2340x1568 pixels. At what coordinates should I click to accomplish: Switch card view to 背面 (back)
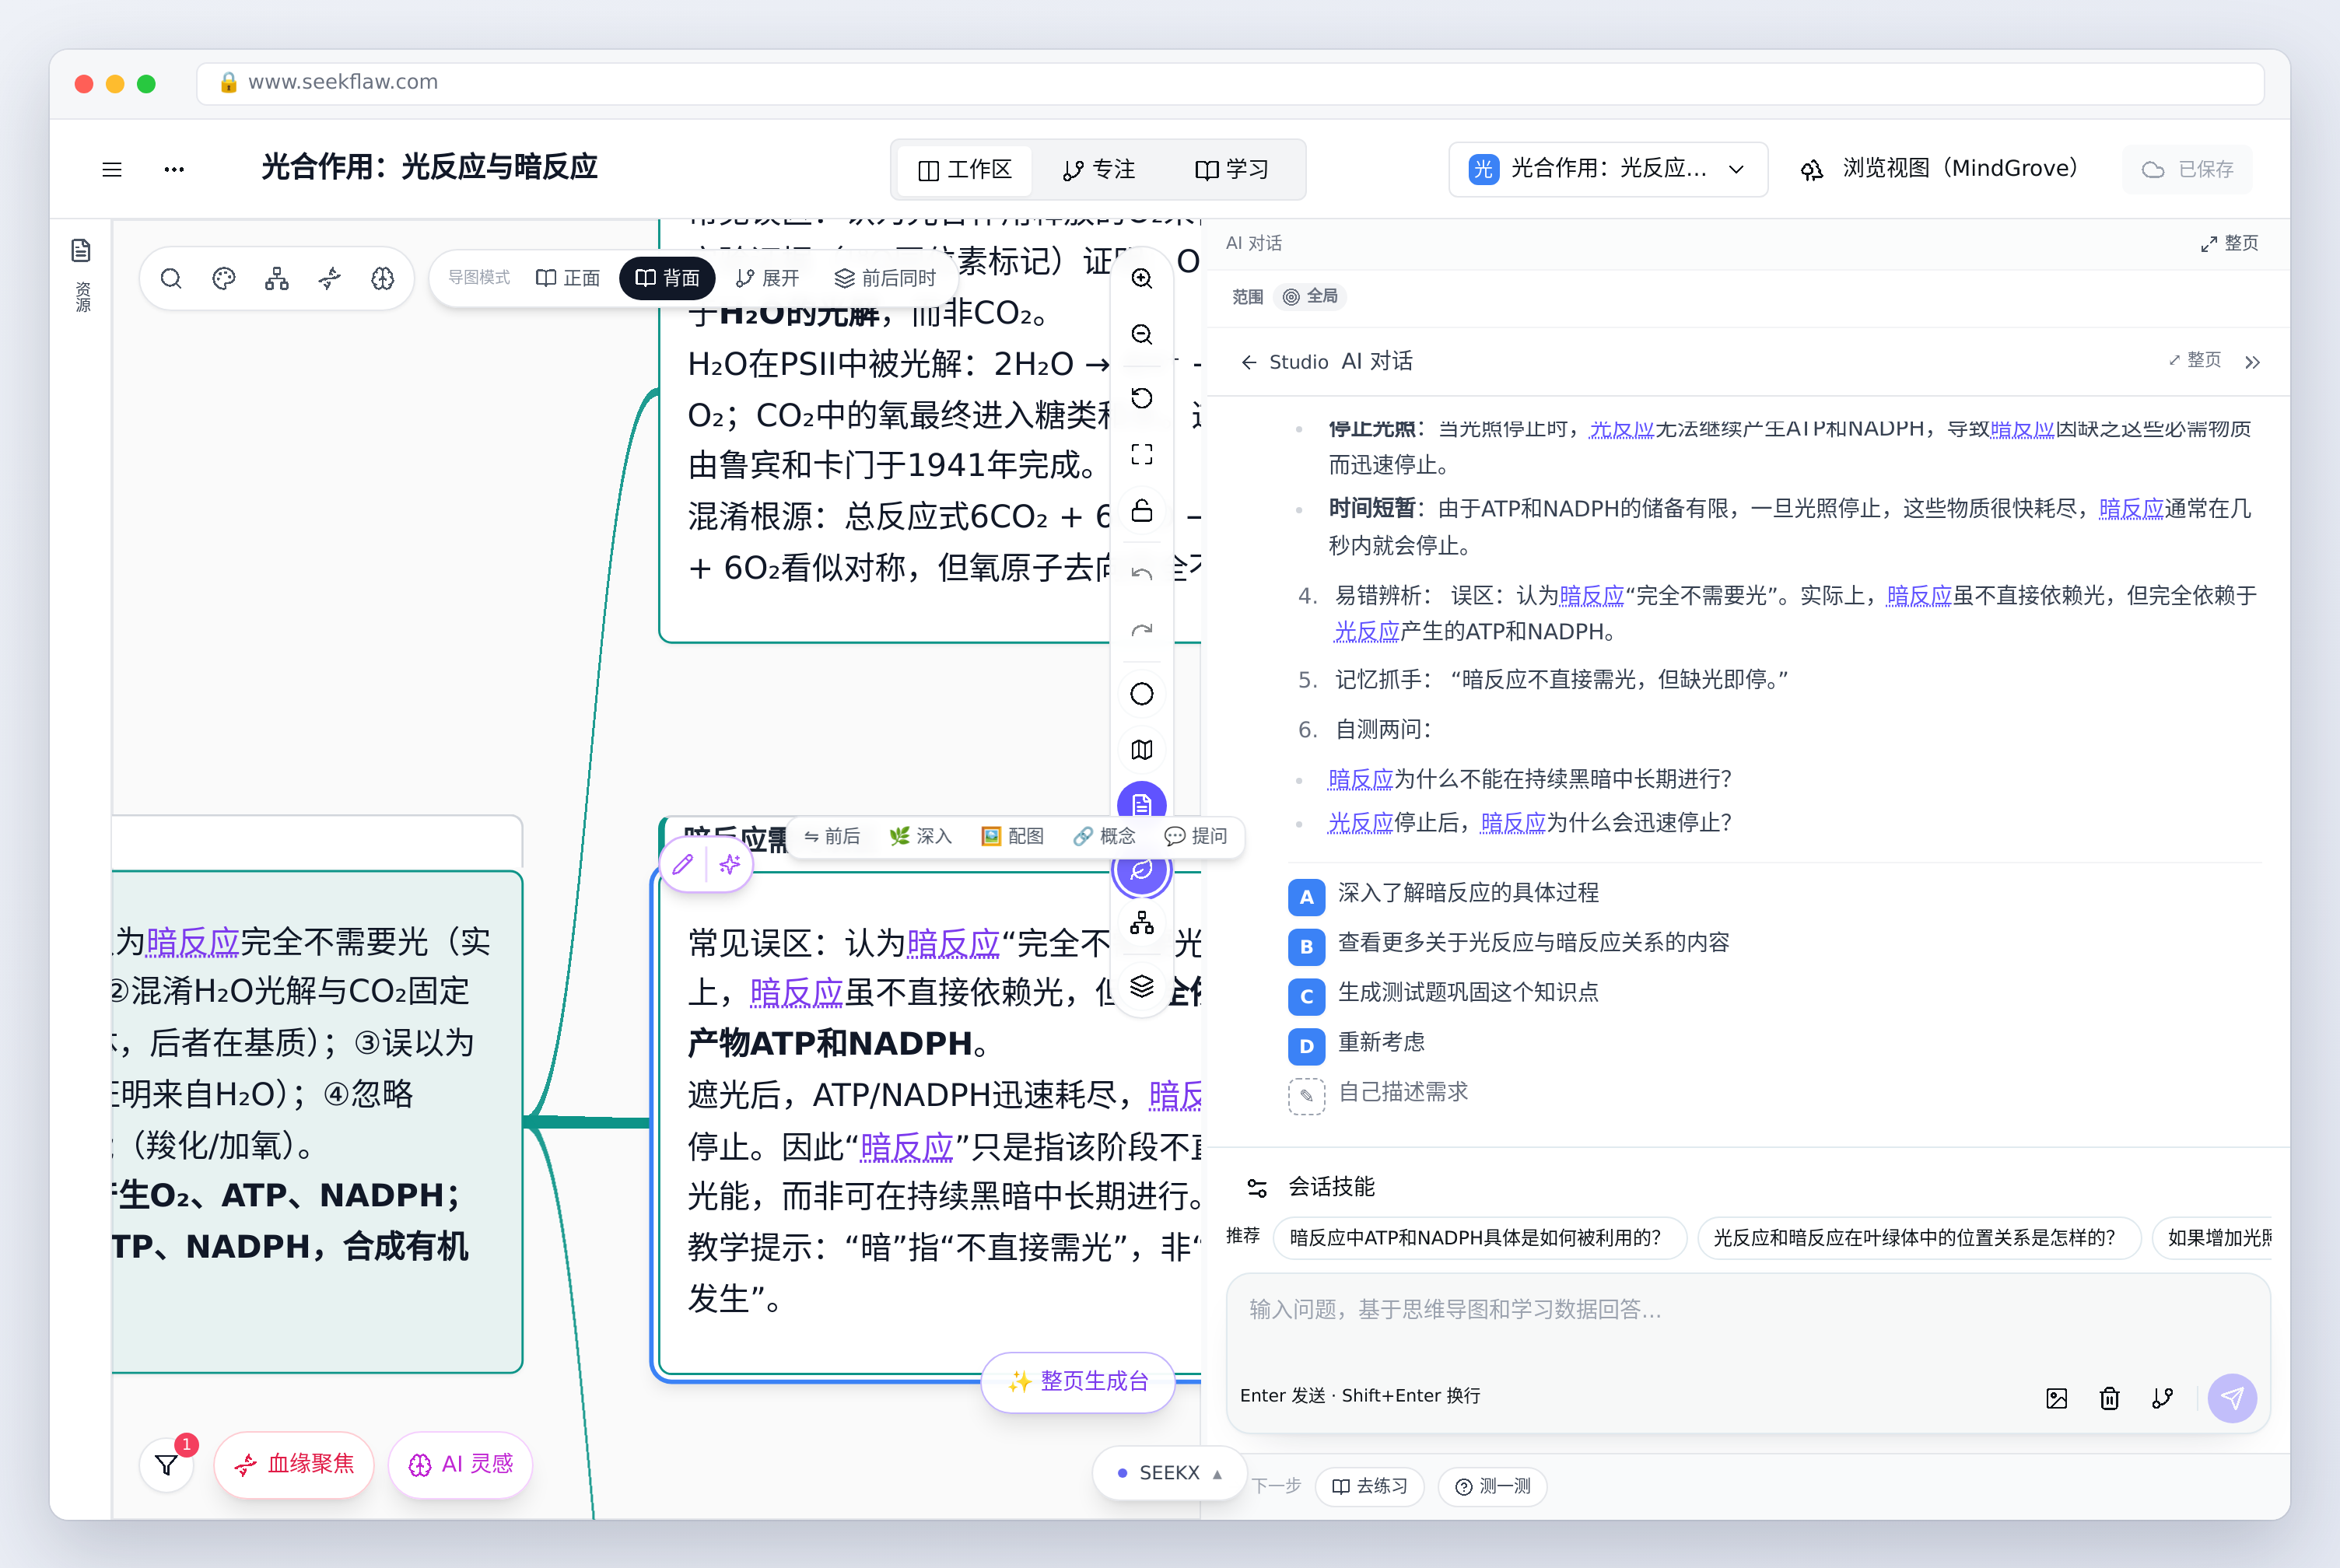[667, 278]
